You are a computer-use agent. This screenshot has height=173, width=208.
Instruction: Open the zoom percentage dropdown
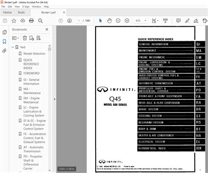click(x=145, y=21)
